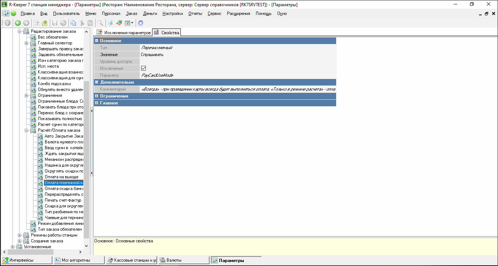The width and height of the screenshot is (498, 266).
Task: Open the Правка menu
Action: 28,13
